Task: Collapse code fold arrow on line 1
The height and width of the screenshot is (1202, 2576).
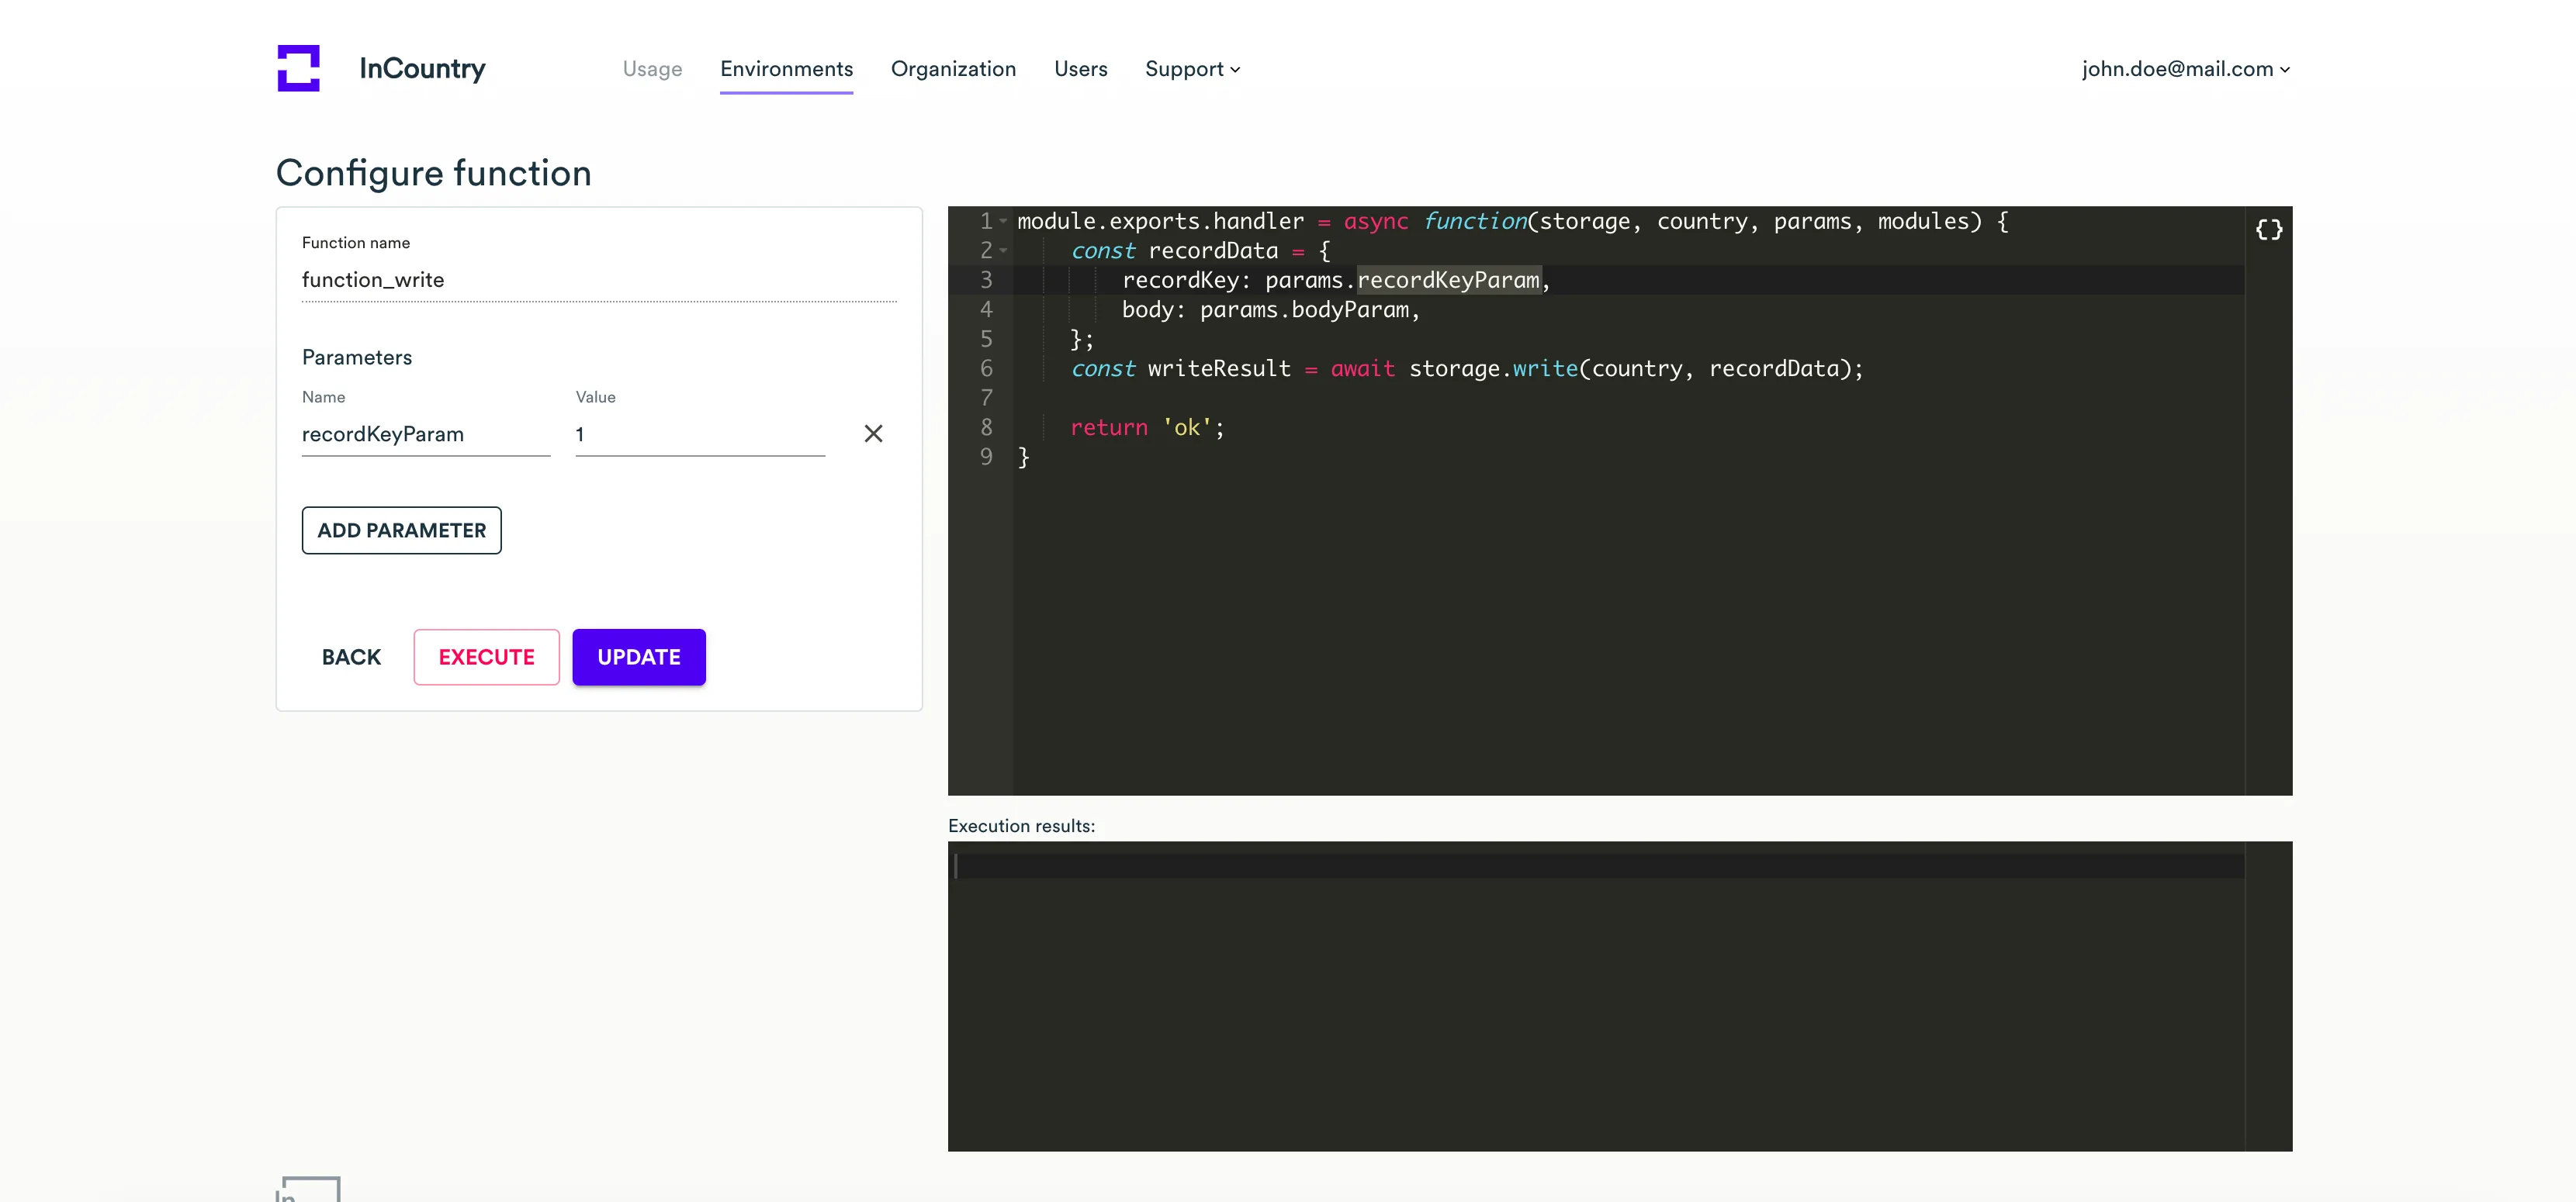Action: (x=1003, y=221)
